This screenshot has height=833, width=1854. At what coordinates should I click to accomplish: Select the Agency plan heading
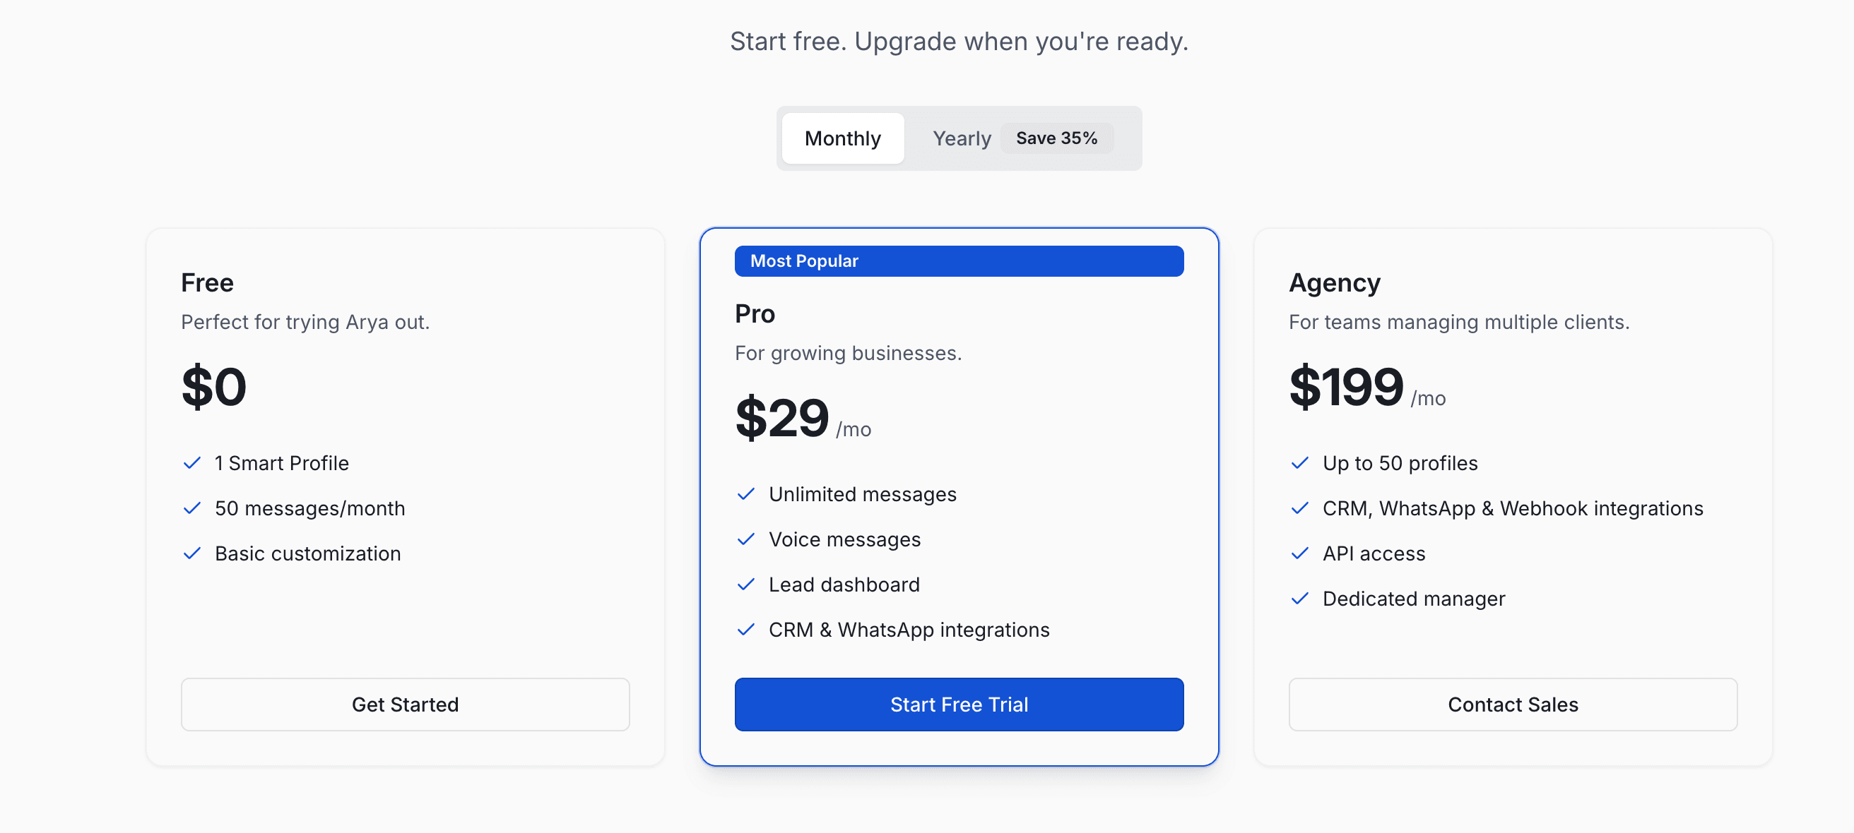[x=1334, y=282]
